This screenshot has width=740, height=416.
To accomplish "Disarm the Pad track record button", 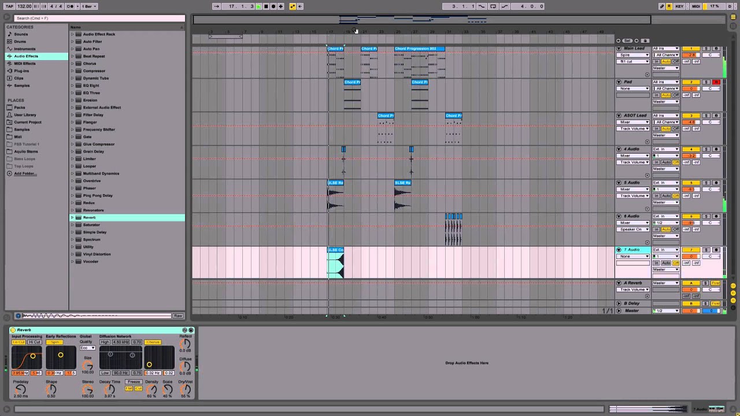I will click(716, 82).
